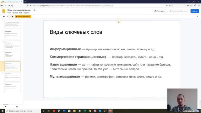Open Firefox from the taskbar

[x=110, y=111]
